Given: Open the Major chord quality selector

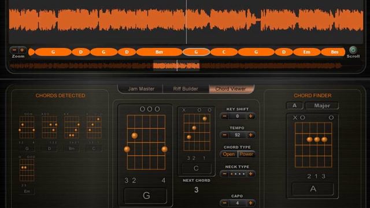Looking at the screenshot, I should [322, 105].
